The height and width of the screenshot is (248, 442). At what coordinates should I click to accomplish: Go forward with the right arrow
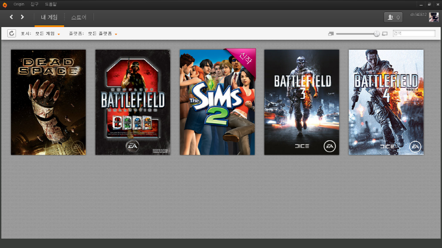point(22,17)
